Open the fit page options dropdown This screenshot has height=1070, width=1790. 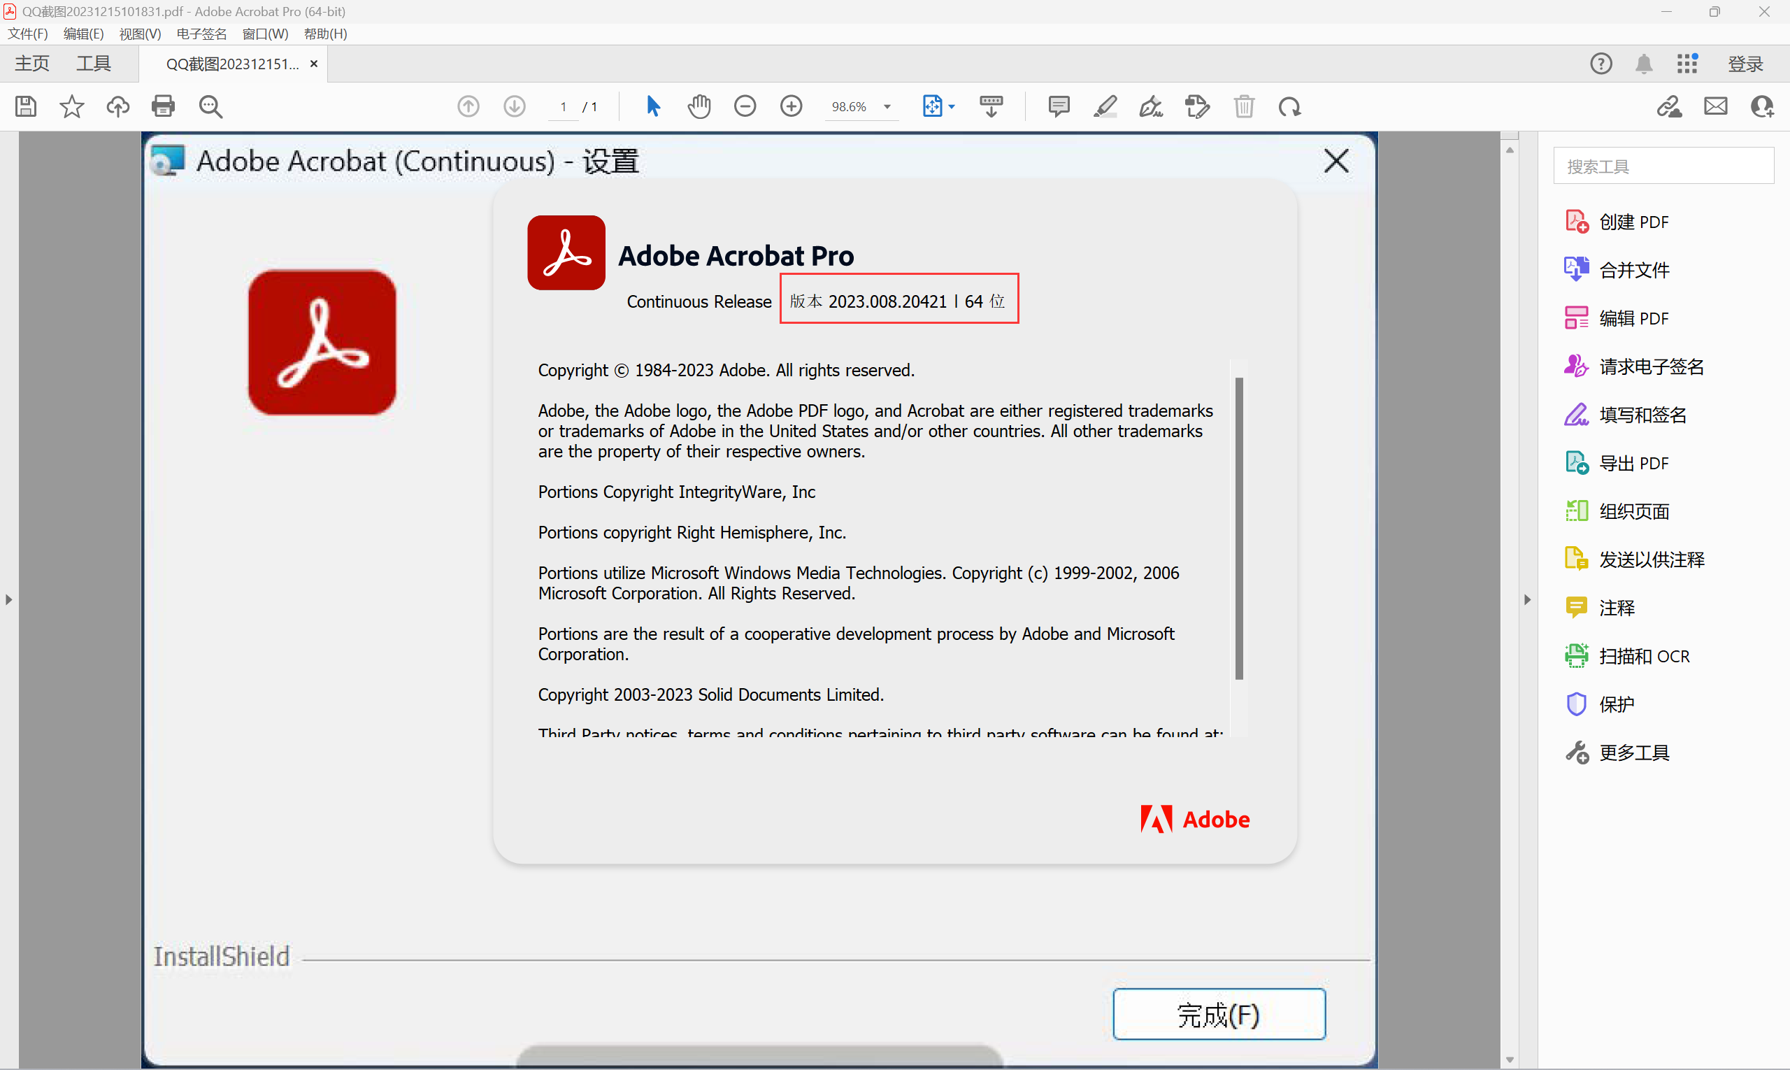(x=952, y=107)
